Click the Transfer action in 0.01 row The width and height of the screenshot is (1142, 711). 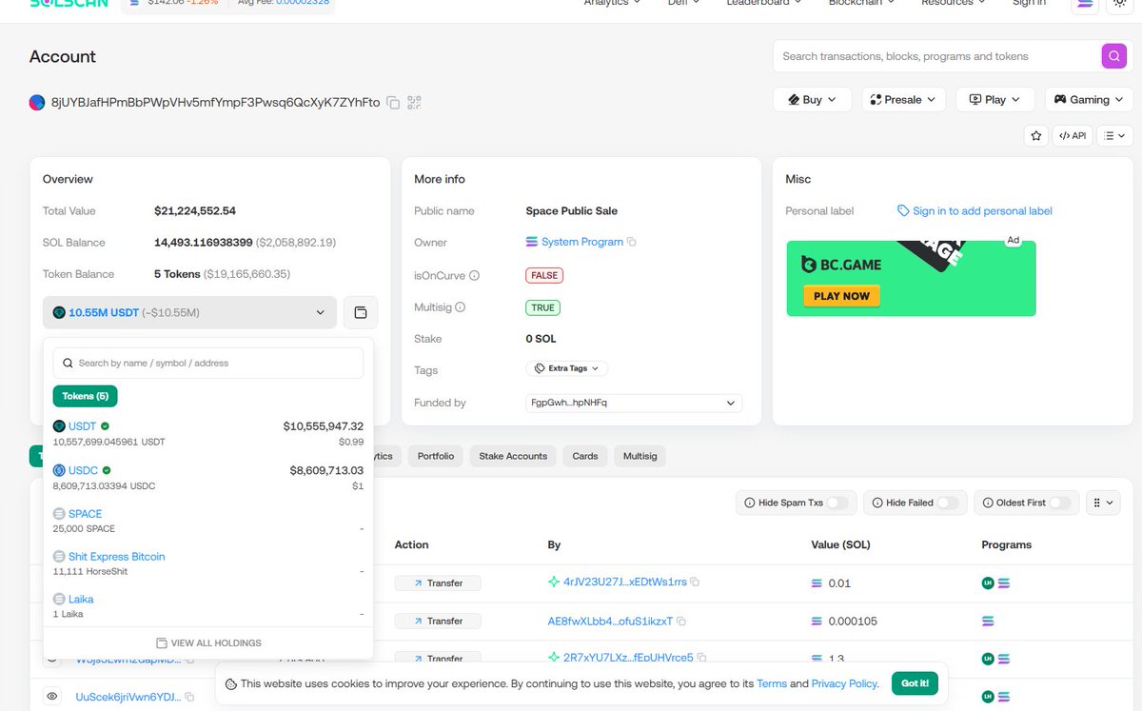tap(438, 583)
